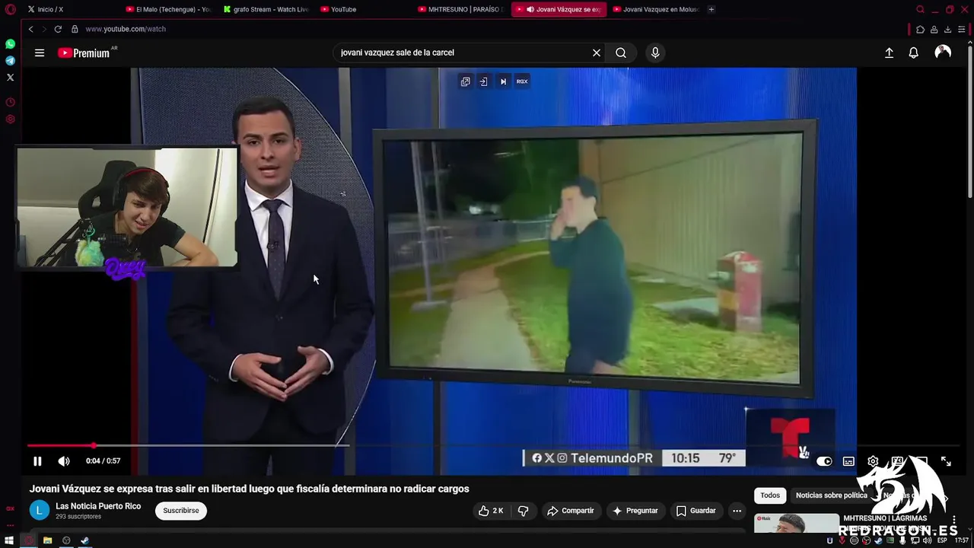The image size is (974, 548).
Task: Skip with the video overlay next icon
Action: [x=503, y=81]
